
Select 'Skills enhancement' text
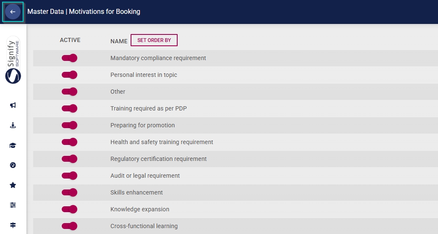coord(136,192)
